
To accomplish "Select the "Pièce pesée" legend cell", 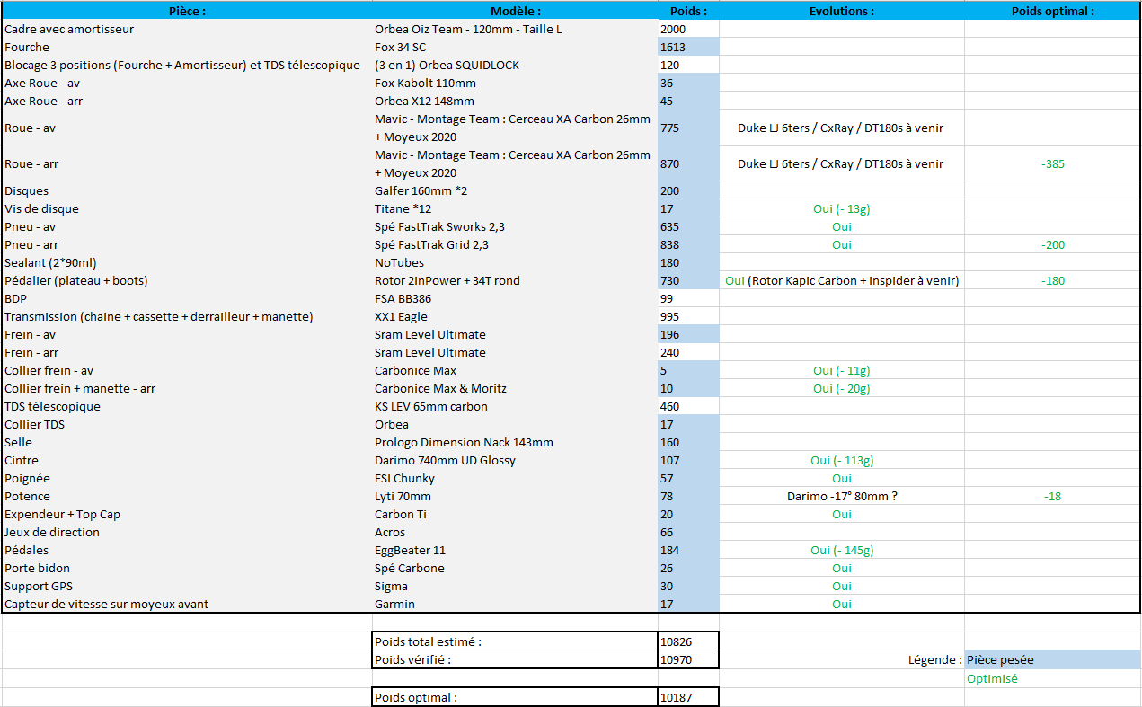I will click(1052, 659).
